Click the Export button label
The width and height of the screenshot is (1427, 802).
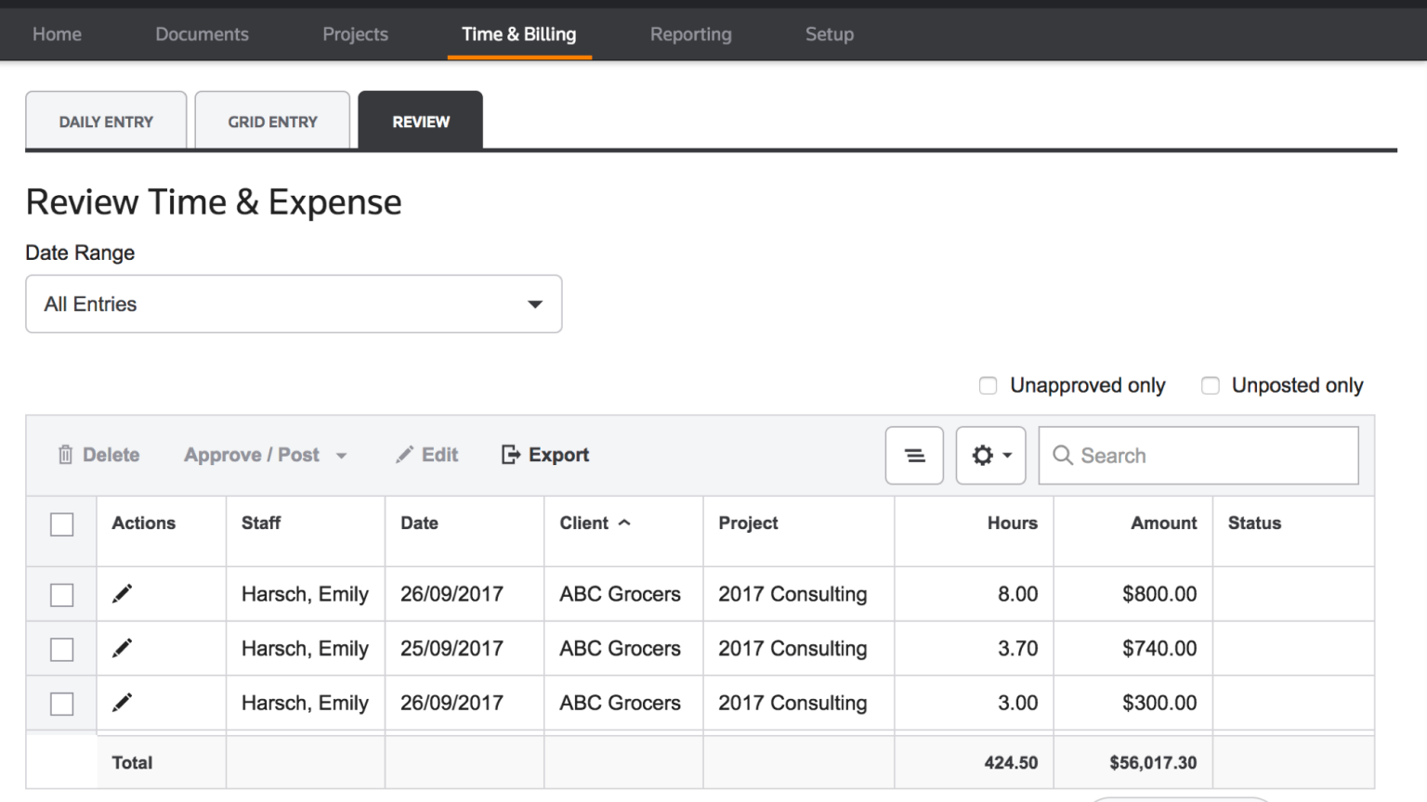[557, 454]
